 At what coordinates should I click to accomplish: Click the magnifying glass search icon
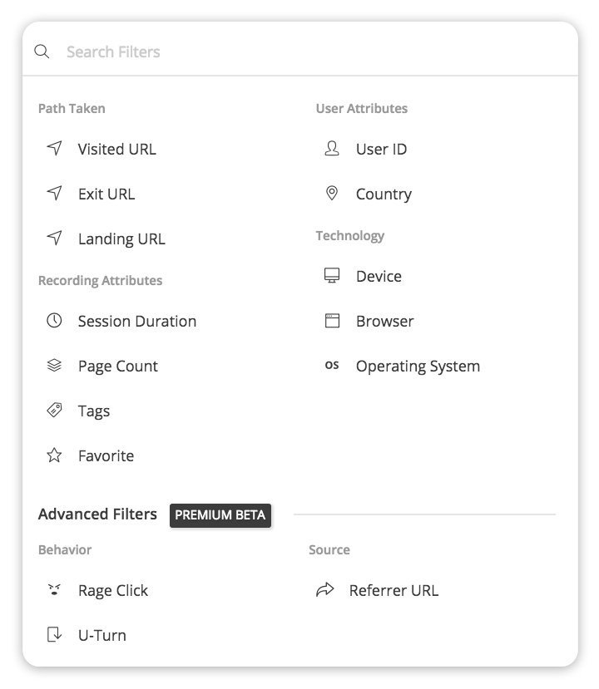(x=42, y=52)
